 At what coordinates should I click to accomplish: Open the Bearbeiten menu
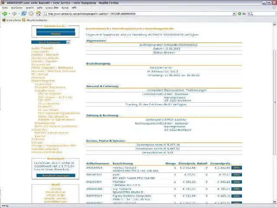click(17, 8)
